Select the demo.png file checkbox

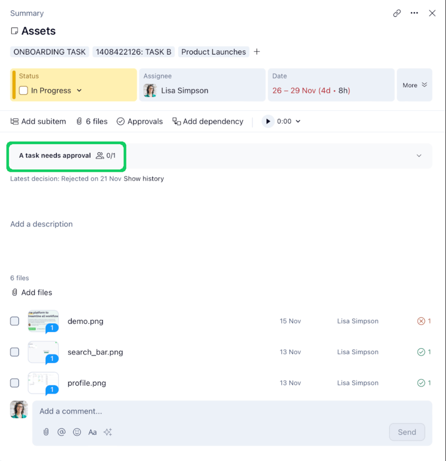14,321
